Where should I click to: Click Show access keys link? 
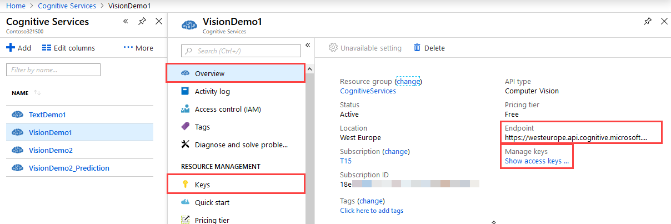536,161
